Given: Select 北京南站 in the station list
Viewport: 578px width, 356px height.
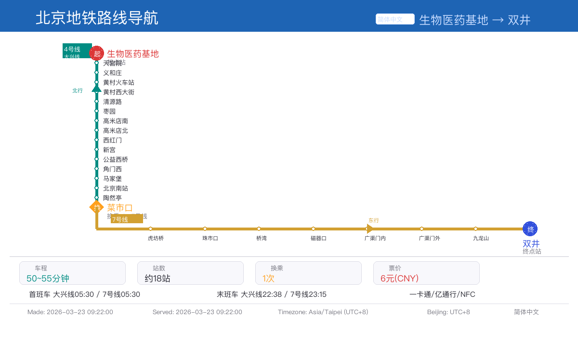Looking at the screenshot, I should 116,189.
